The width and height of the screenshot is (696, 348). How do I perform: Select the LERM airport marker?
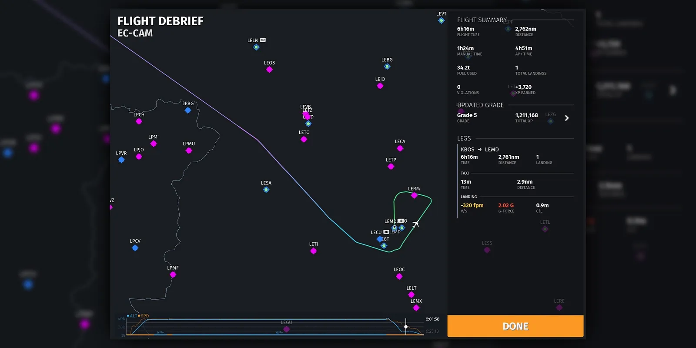[x=414, y=195]
